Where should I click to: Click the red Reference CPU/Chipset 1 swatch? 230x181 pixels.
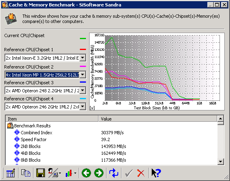83,50
